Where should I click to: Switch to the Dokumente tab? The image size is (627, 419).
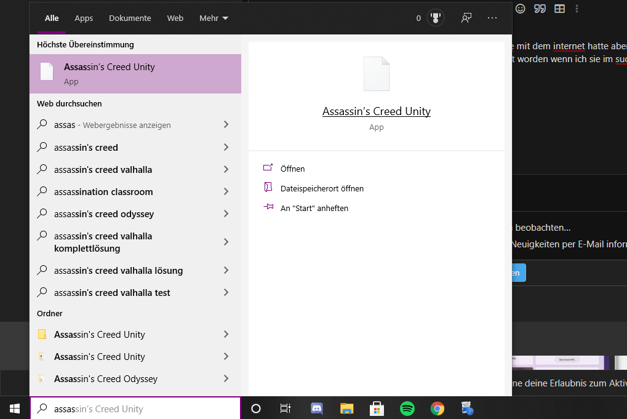click(130, 18)
